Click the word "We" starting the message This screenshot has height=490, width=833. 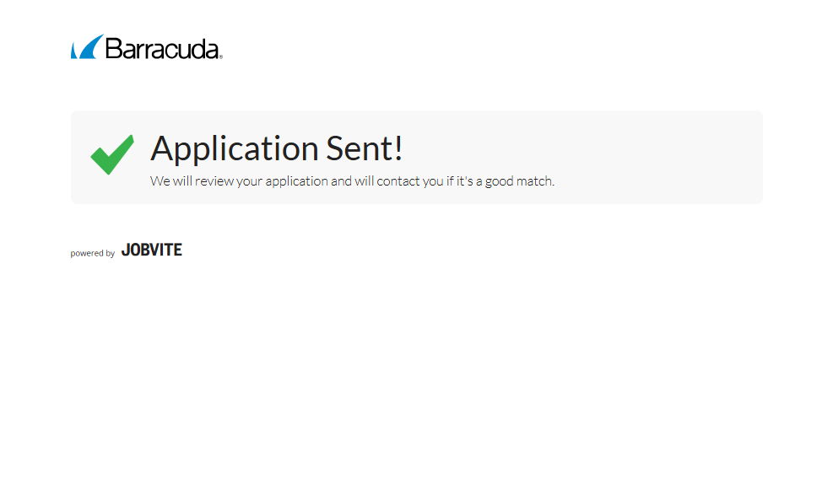[x=160, y=180]
